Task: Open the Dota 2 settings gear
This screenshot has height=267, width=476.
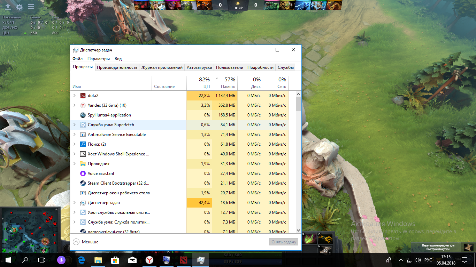Action: pyautogui.click(x=19, y=7)
